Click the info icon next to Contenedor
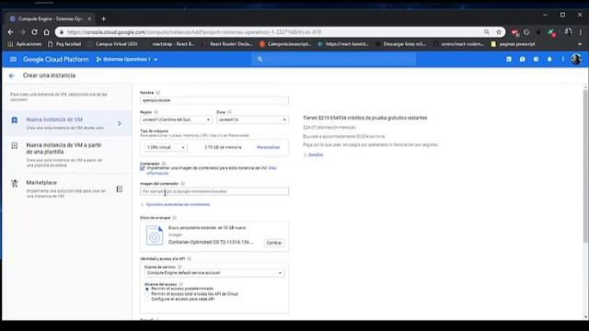The height and width of the screenshot is (331, 589). [x=164, y=164]
